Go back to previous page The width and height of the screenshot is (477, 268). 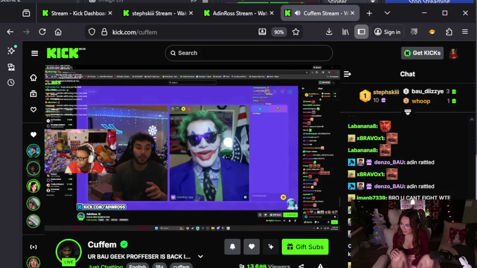click(x=10, y=32)
